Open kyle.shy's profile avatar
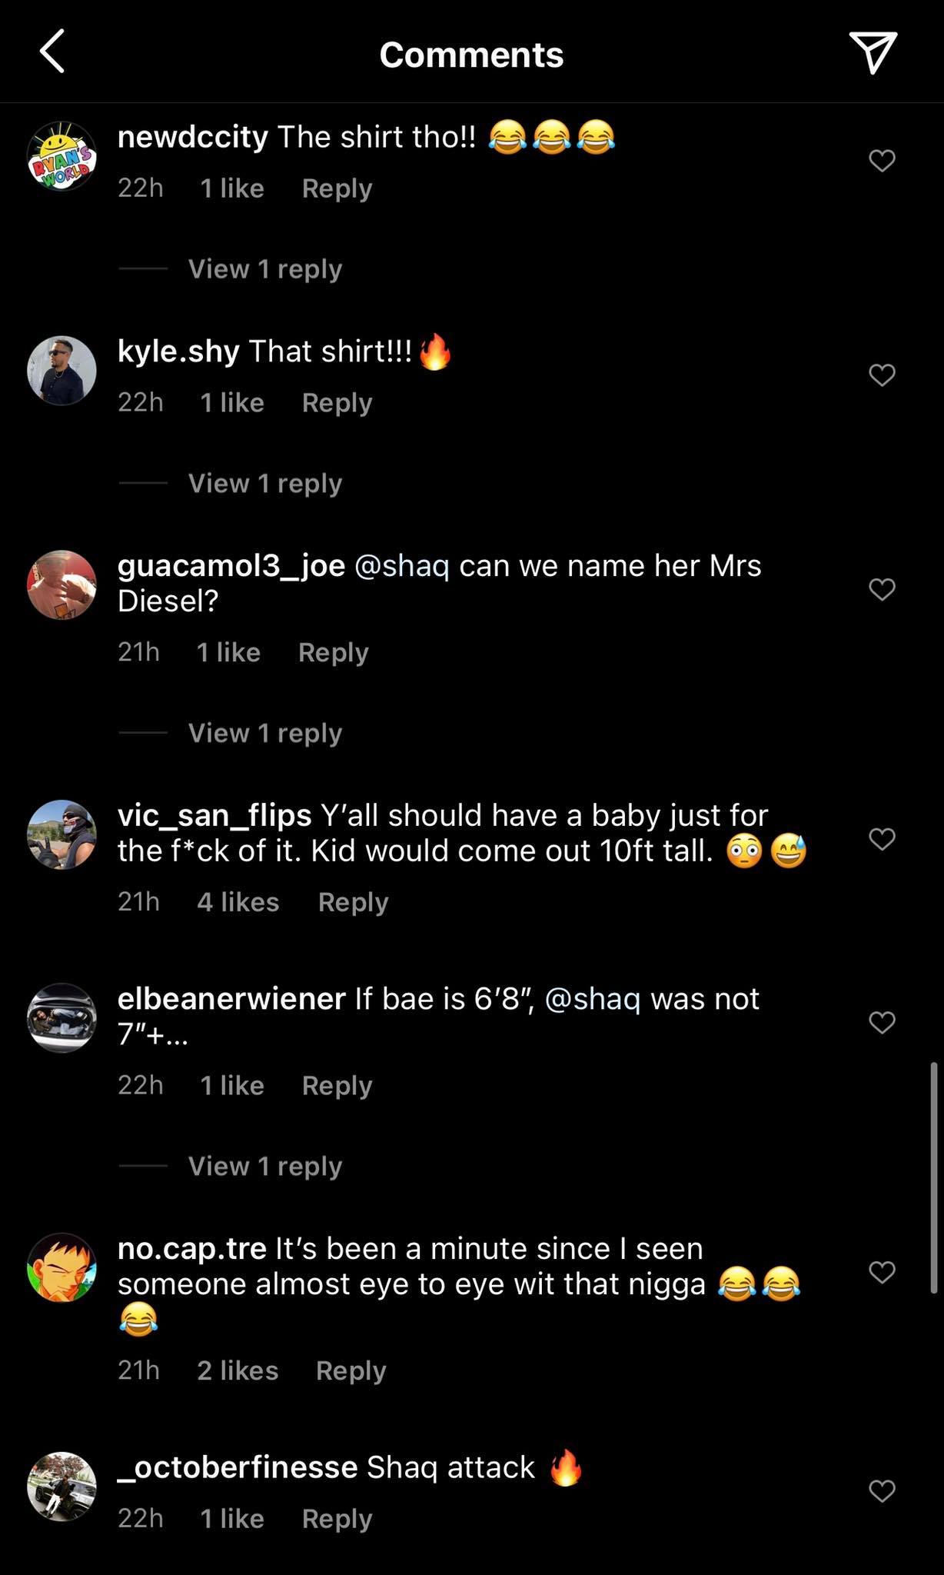944x1575 pixels. tap(61, 370)
